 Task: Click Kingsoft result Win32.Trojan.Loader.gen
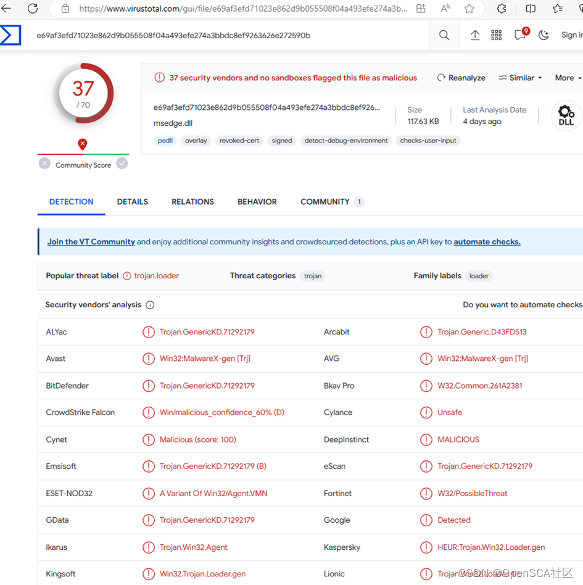(x=202, y=574)
